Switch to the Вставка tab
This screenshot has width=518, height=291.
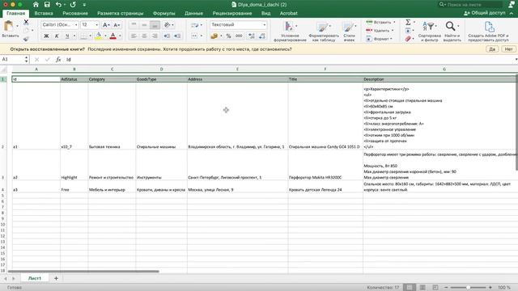[x=44, y=14]
